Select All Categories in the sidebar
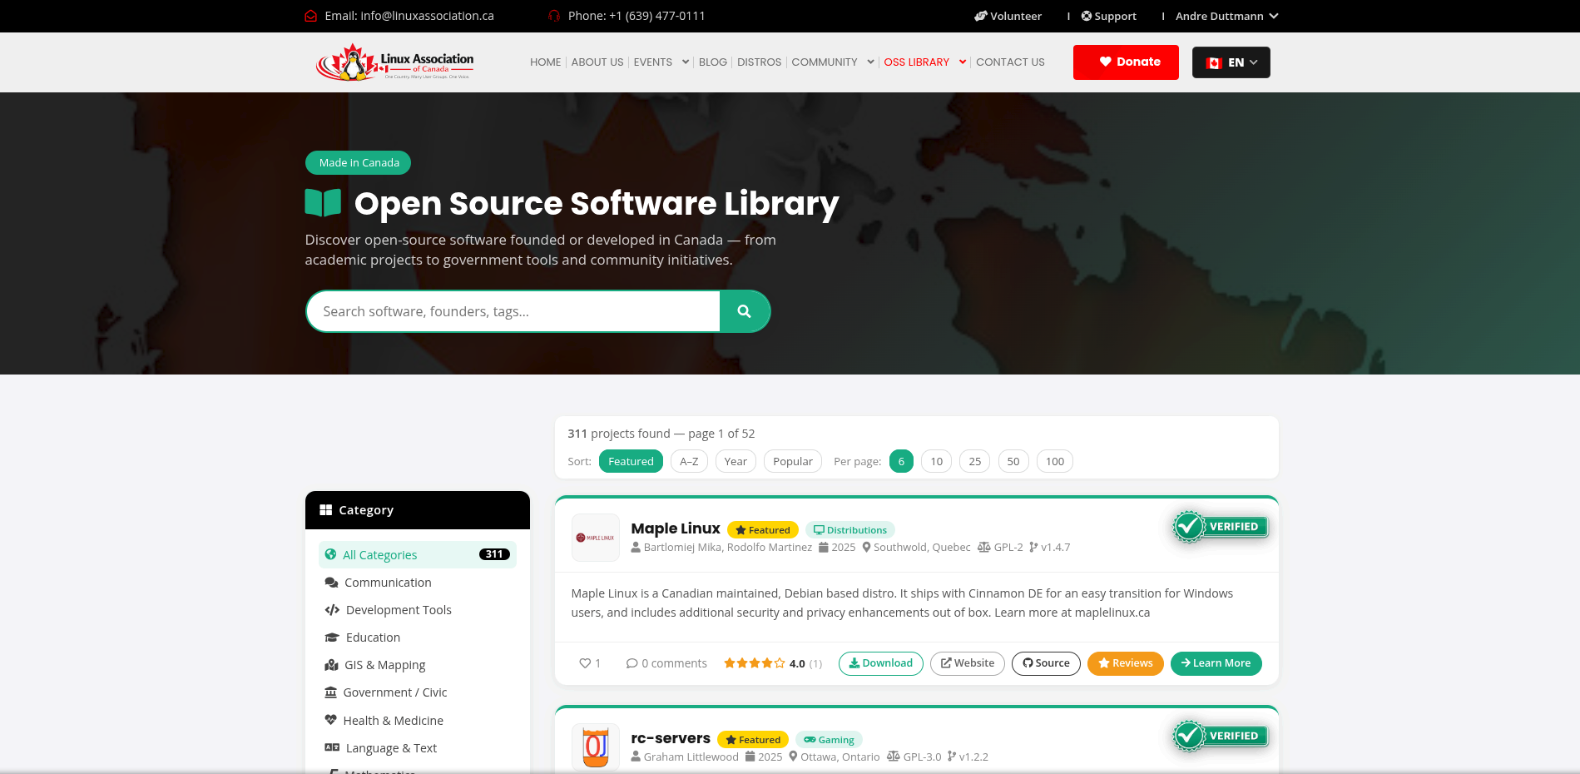Screen dimensions: 1580x774 click(x=418, y=555)
